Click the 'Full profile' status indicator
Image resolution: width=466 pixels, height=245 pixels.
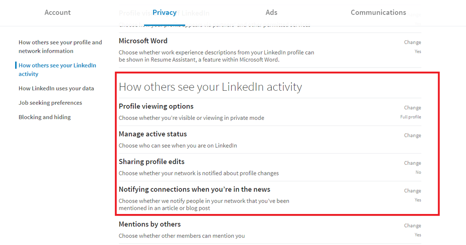click(x=410, y=117)
